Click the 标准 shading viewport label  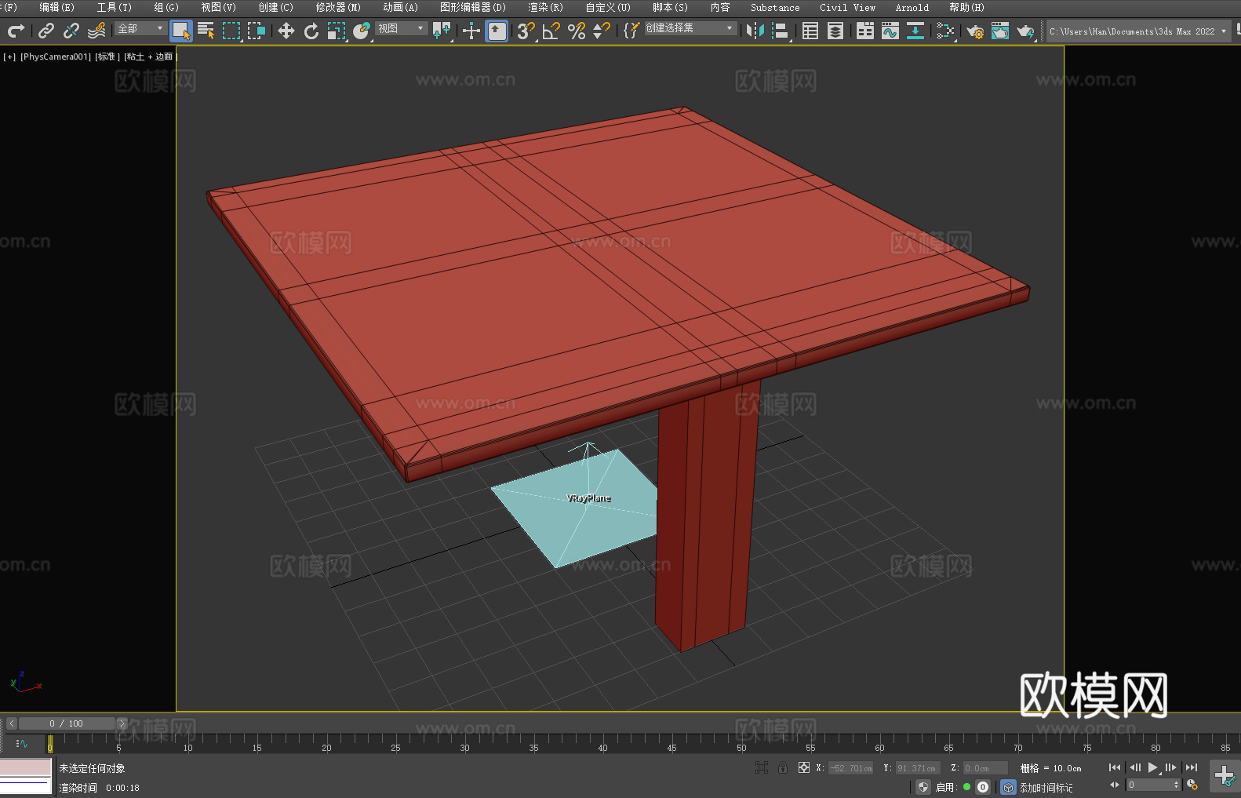tap(107, 56)
